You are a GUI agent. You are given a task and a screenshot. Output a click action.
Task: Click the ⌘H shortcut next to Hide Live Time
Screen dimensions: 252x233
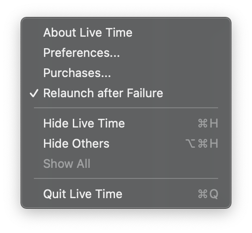tap(208, 123)
